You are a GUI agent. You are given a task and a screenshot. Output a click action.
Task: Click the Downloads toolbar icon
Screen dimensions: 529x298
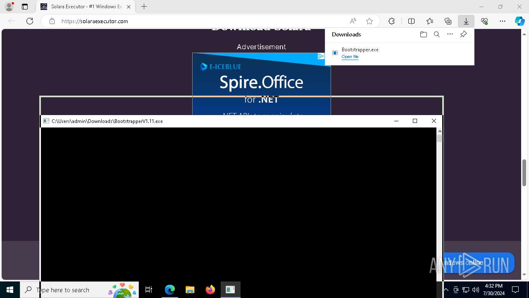point(466,21)
